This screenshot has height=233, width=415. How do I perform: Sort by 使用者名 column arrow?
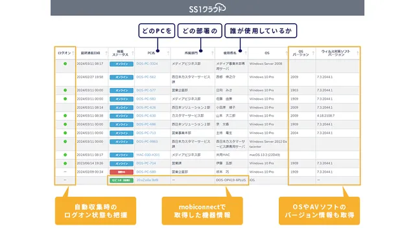pos(246,53)
